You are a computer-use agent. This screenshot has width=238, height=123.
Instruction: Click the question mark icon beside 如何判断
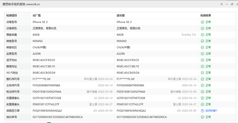[x=202, y=111]
